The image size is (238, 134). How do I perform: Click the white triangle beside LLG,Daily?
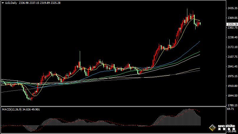3,3
